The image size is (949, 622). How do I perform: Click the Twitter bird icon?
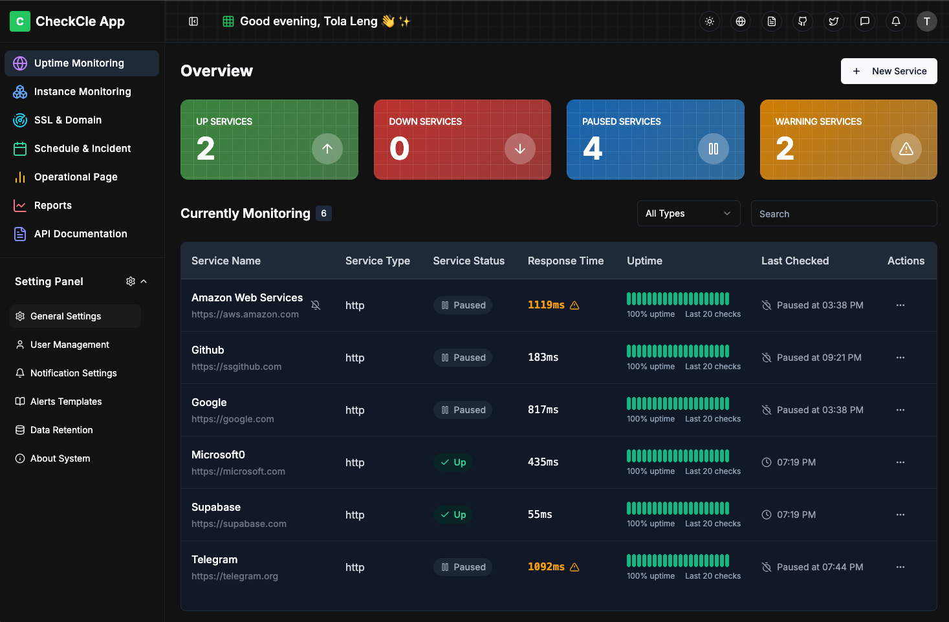834,21
